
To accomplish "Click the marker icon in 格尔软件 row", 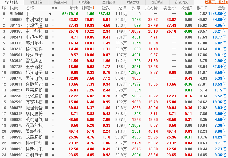I will coord(53,49).
